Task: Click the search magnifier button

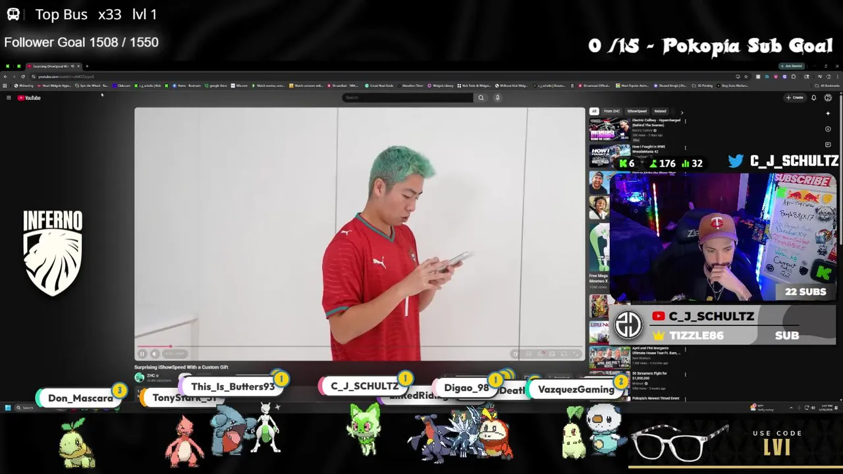Action: 481,97
